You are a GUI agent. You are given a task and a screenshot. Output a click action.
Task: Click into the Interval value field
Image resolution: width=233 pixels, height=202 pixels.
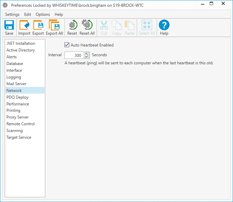point(74,55)
